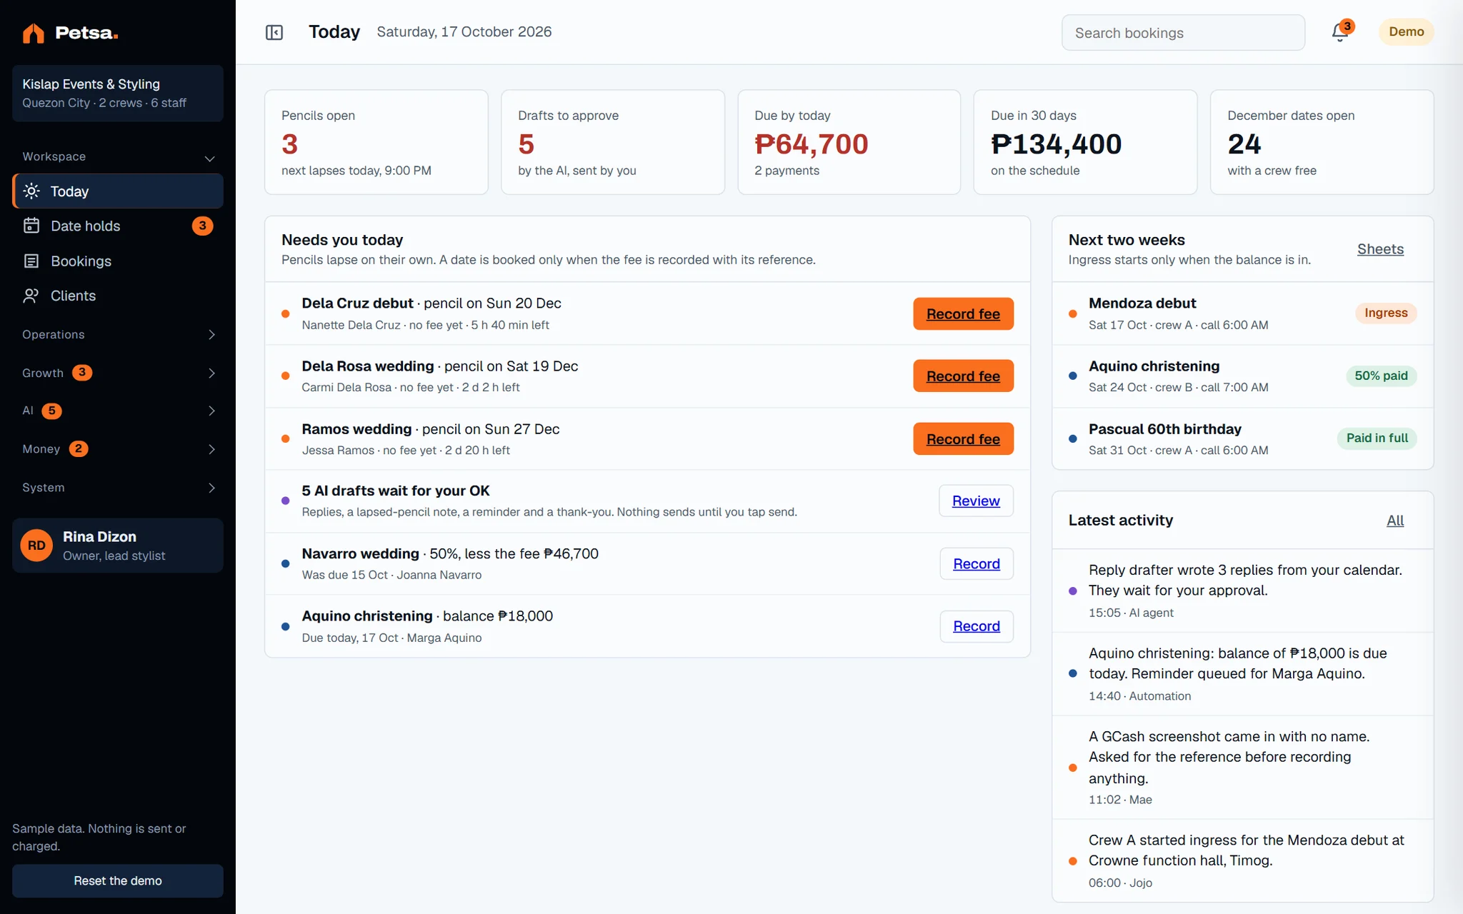Expand the Growth section chevron
Image resolution: width=1463 pixels, height=914 pixels.
click(211, 373)
